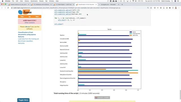Go to Load data from the training set
Image resolution: width=181 pixels, height=102 pixels.
[28, 39]
